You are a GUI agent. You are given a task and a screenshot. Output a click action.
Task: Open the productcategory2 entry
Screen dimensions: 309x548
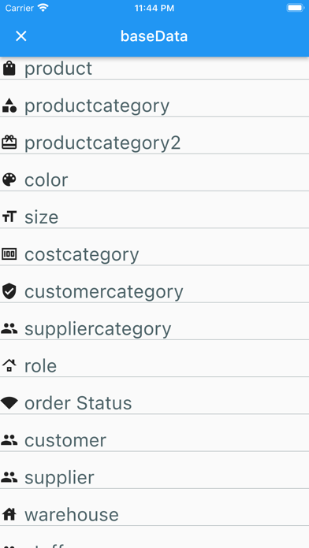(154, 143)
